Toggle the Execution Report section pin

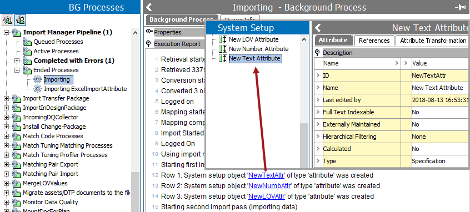pos(148,44)
